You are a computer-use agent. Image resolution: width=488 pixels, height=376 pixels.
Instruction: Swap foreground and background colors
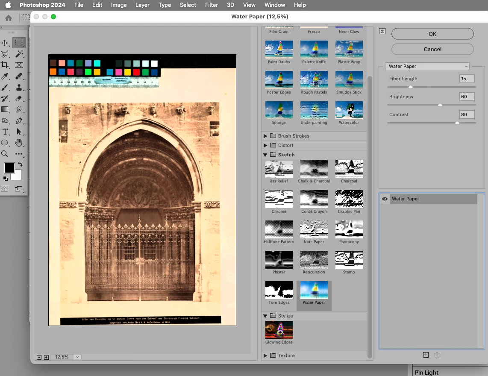click(x=20, y=164)
